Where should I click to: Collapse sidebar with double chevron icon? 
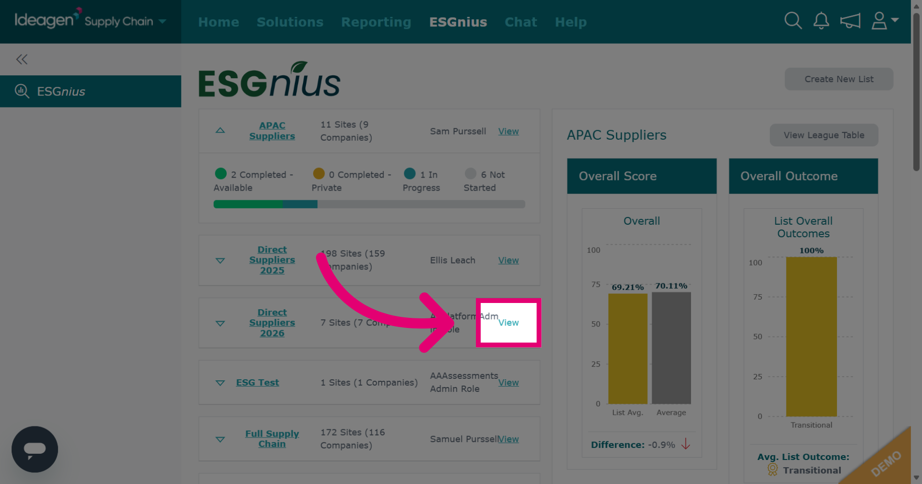(22, 59)
